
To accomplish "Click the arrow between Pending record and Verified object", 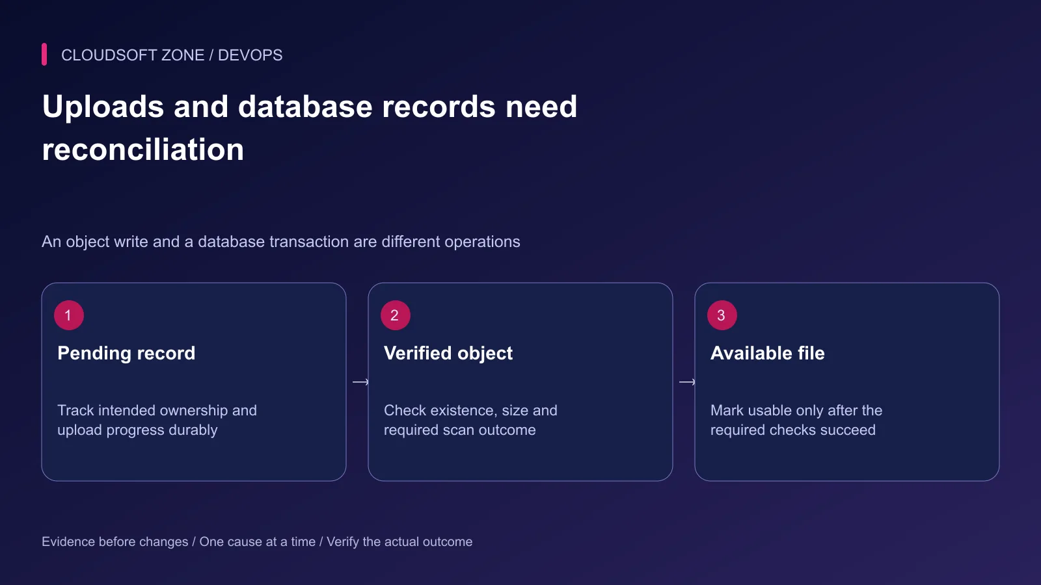I will 360,382.
